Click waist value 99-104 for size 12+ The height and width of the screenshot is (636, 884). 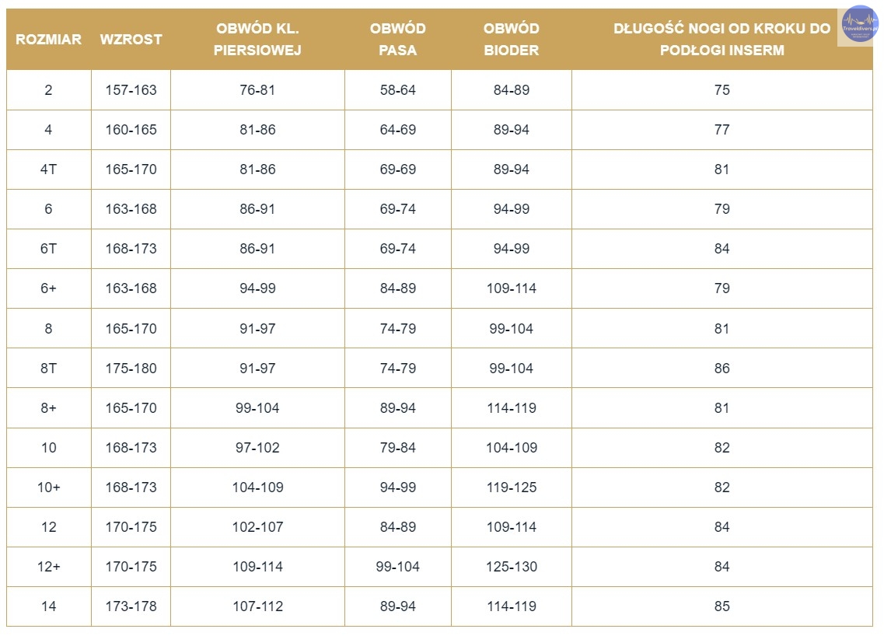(x=397, y=567)
